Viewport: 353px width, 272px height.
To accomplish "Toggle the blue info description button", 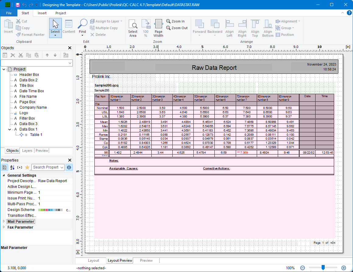I will (x=69, y=167).
